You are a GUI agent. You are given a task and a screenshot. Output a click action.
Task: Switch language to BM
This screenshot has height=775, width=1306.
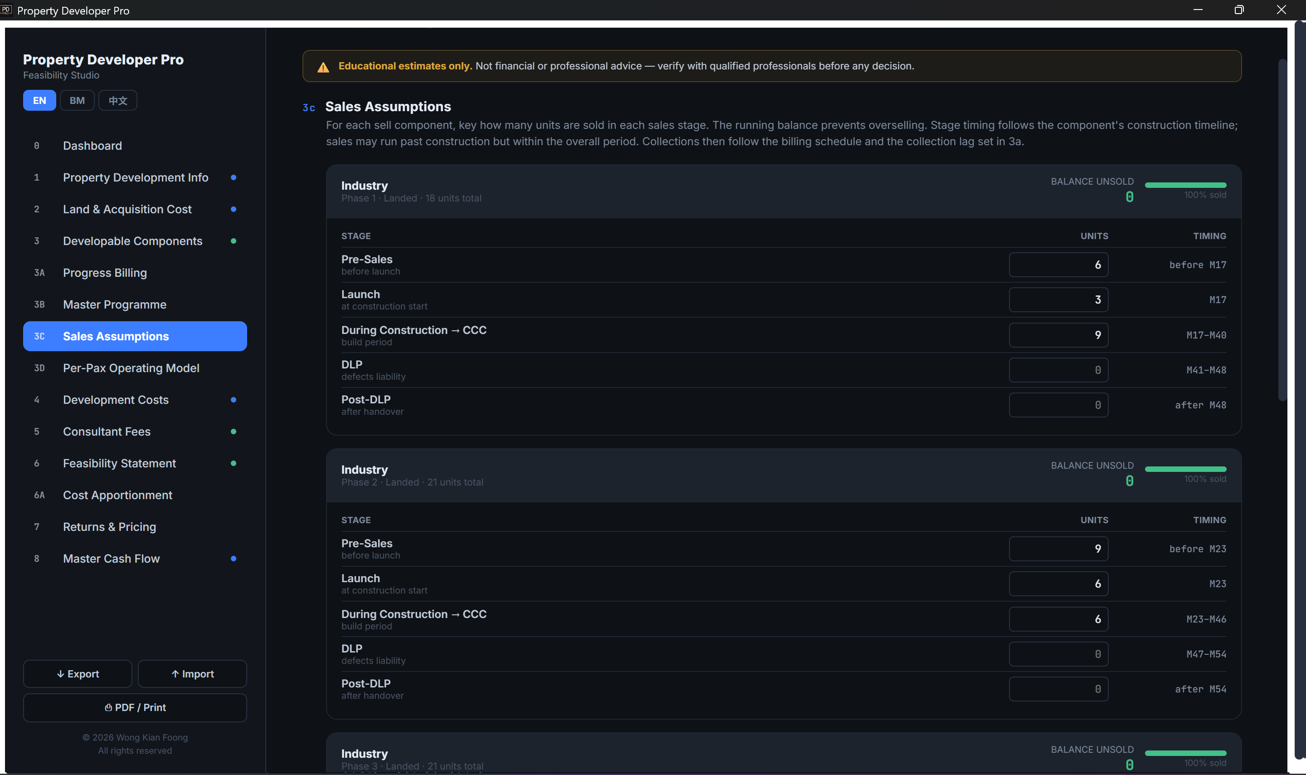[x=77, y=100]
